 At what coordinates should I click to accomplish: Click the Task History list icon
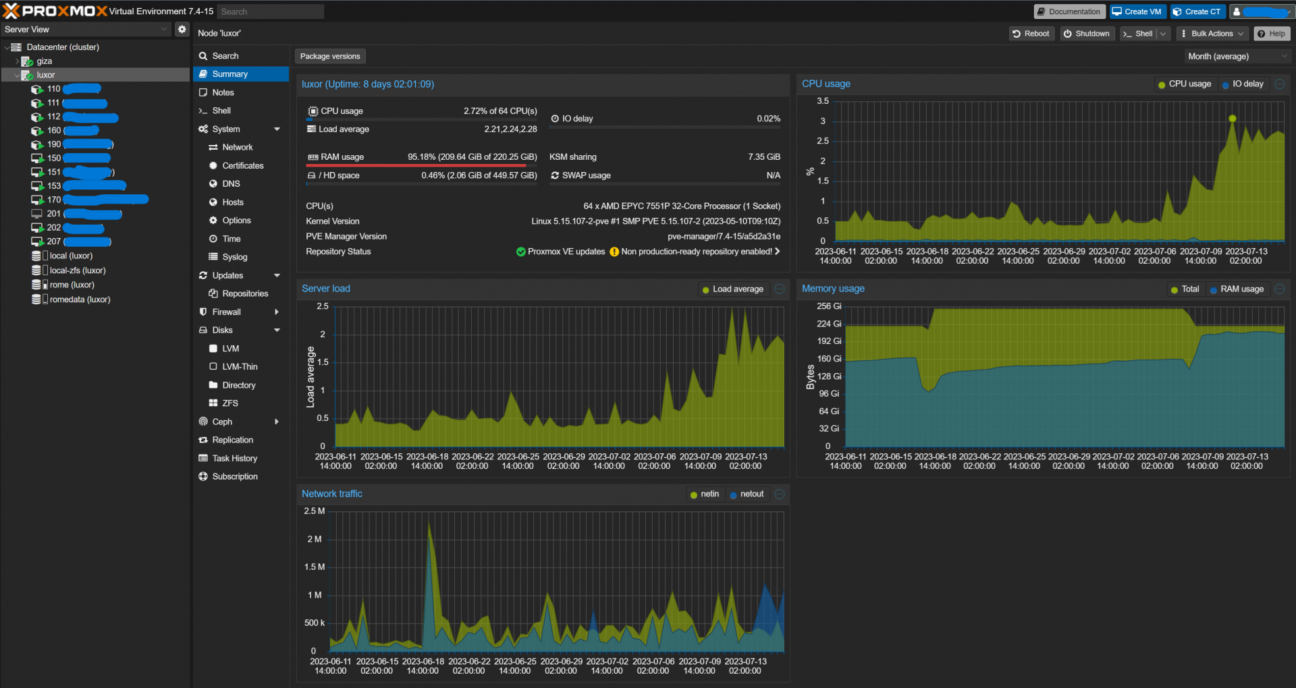pos(203,458)
